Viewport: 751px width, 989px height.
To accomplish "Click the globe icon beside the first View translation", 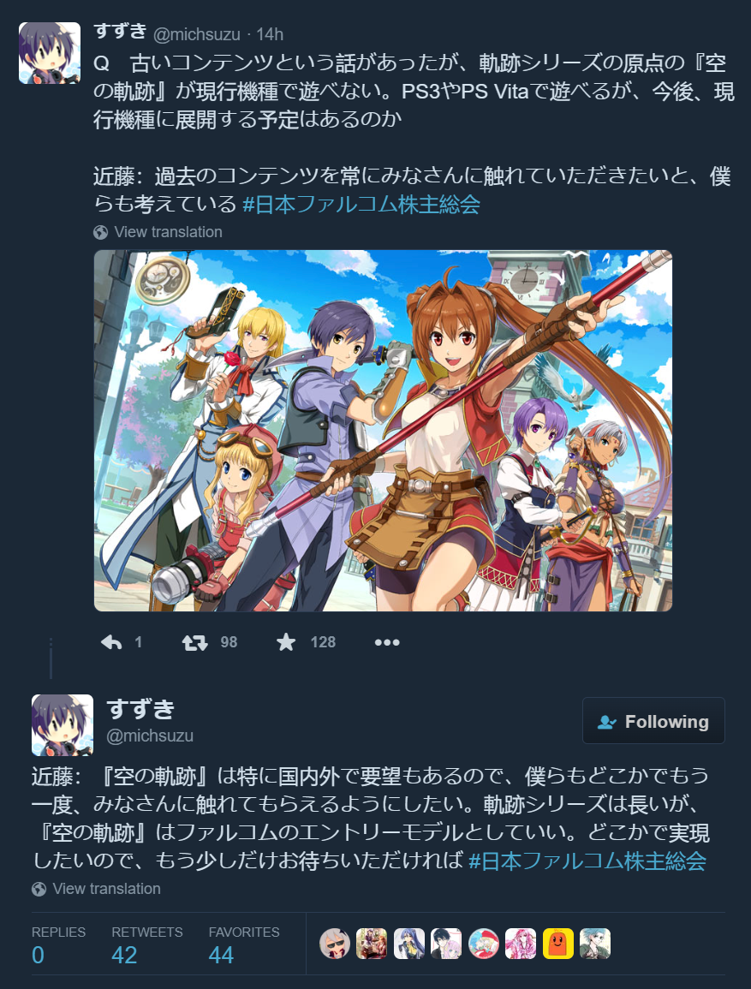I will [100, 232].
